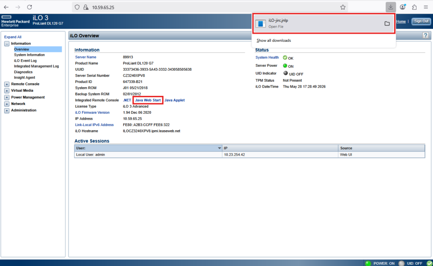Image resolution: width=433 pixels, height=266 pixels.
Task: Open the browser hamburger menu
Action: coord(426,7)
